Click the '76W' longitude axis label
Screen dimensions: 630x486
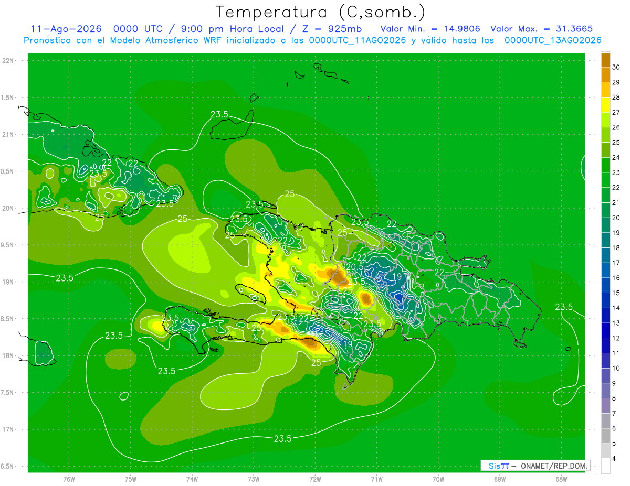tap(69, 479)
